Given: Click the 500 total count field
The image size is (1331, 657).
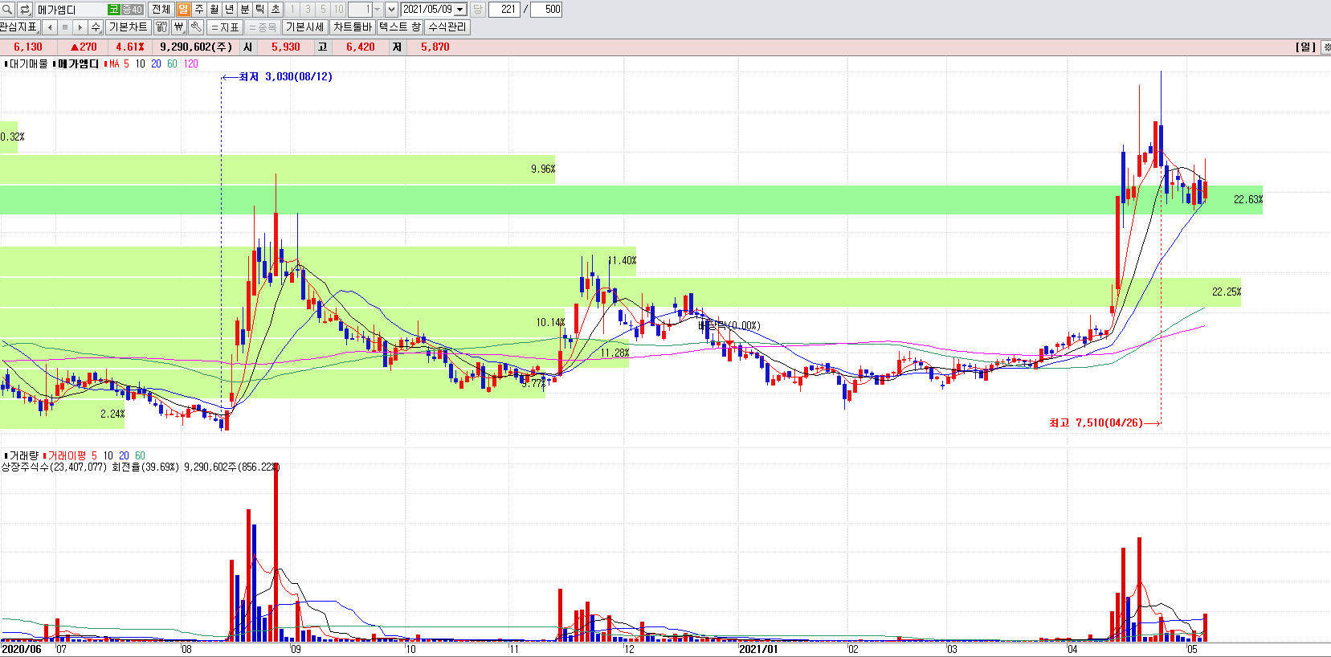Looking at the screenshot, I should pyautogui.click(x=546, y=10).
